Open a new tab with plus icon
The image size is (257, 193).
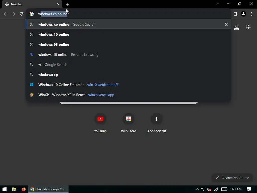pos(68,4)
